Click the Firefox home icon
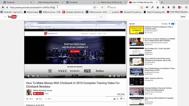 [158, 7]
